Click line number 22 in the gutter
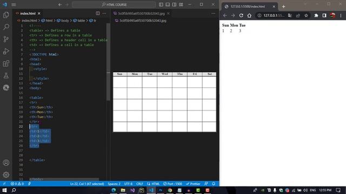 [21, 127]
